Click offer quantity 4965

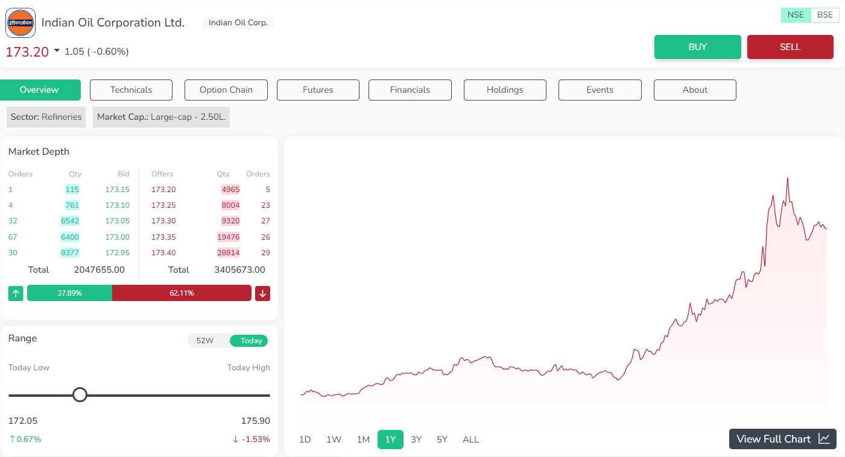tap(230, 190)
